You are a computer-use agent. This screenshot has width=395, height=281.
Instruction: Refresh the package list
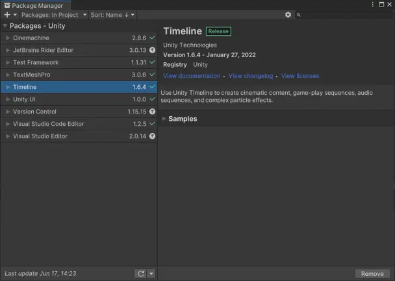tap(141, 273)
